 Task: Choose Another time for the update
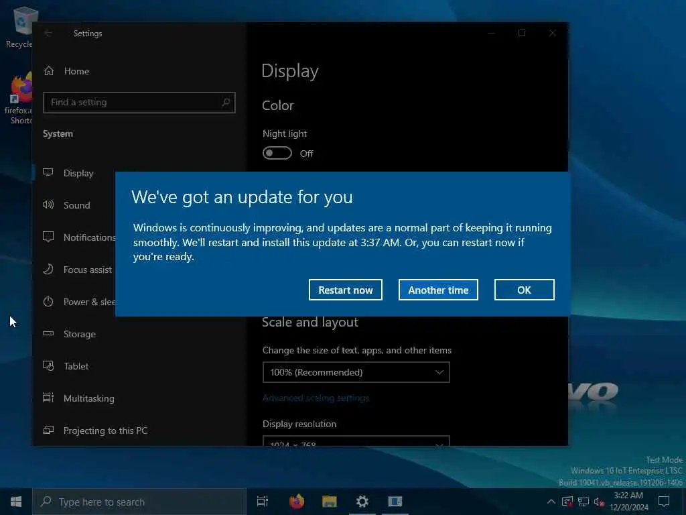click(x=438, y=290)
